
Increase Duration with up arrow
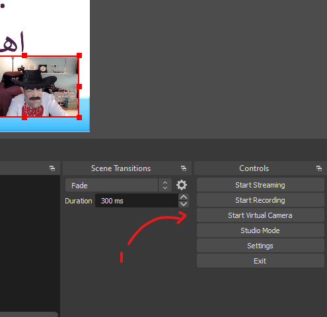tap(184, 197)
